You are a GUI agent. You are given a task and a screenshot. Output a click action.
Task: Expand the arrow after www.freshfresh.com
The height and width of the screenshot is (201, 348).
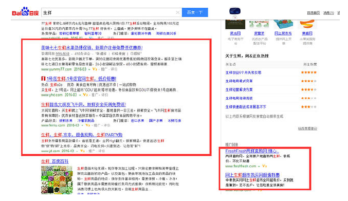pos(259,166)
